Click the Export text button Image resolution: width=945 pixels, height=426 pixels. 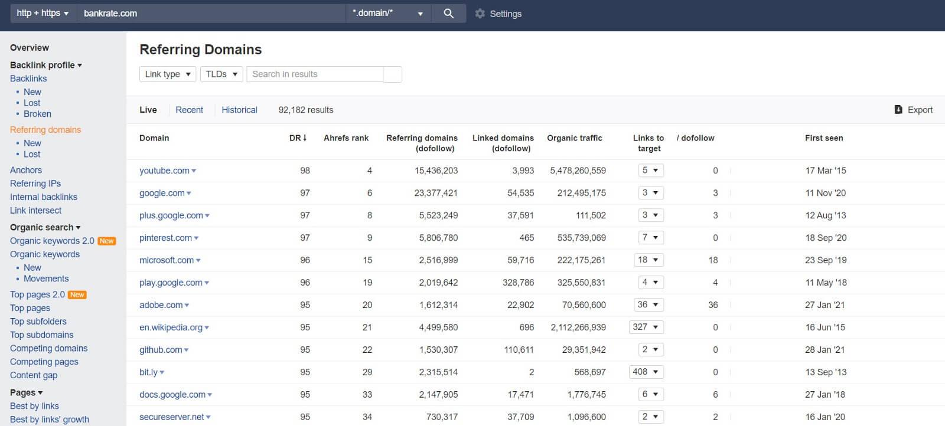(920, 110)
